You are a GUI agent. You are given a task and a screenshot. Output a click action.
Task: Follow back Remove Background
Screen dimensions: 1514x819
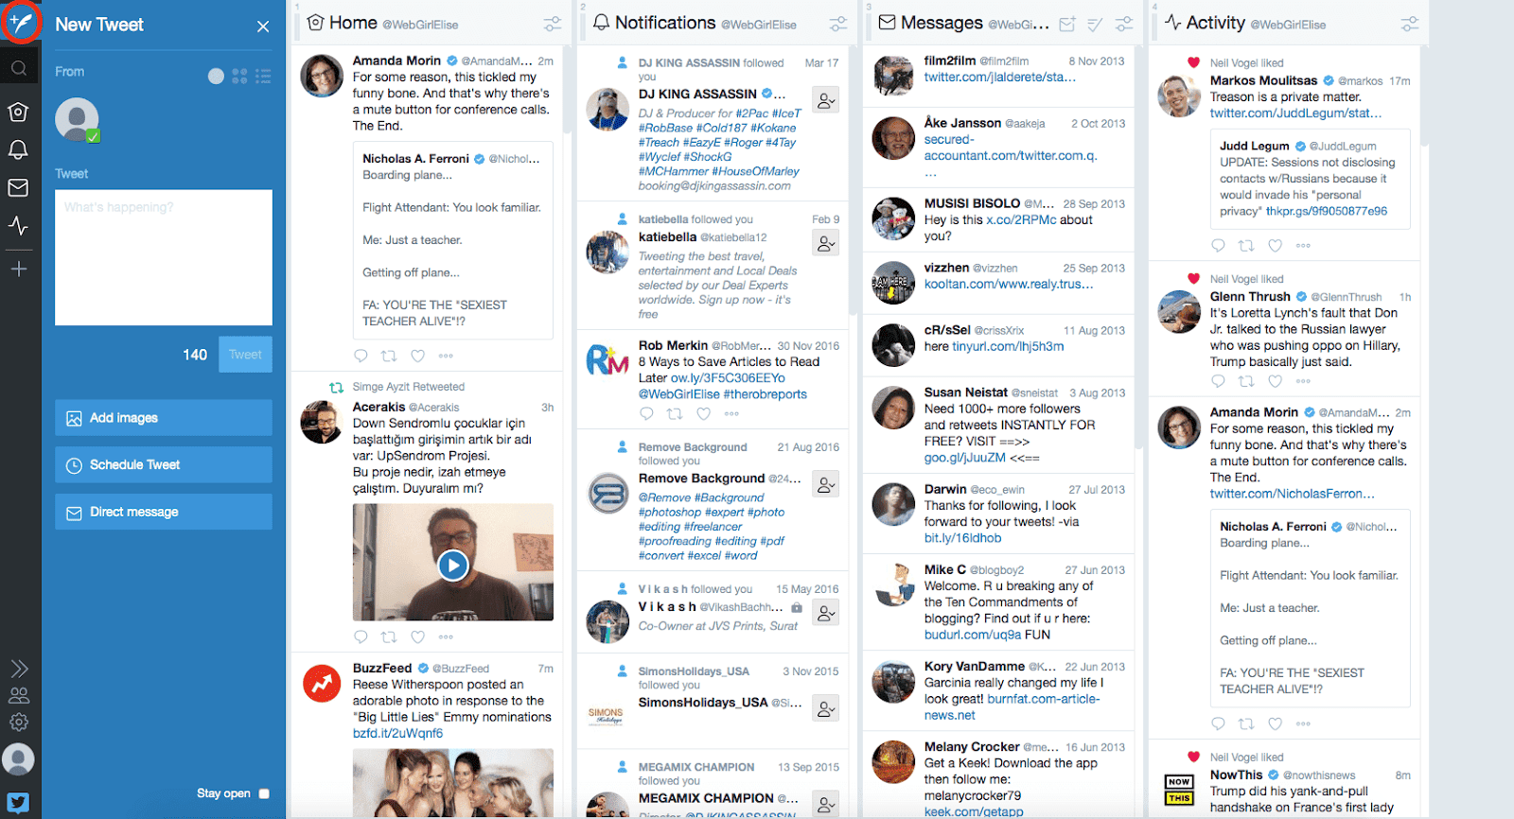pyautogui.click(x=826, y=484)
